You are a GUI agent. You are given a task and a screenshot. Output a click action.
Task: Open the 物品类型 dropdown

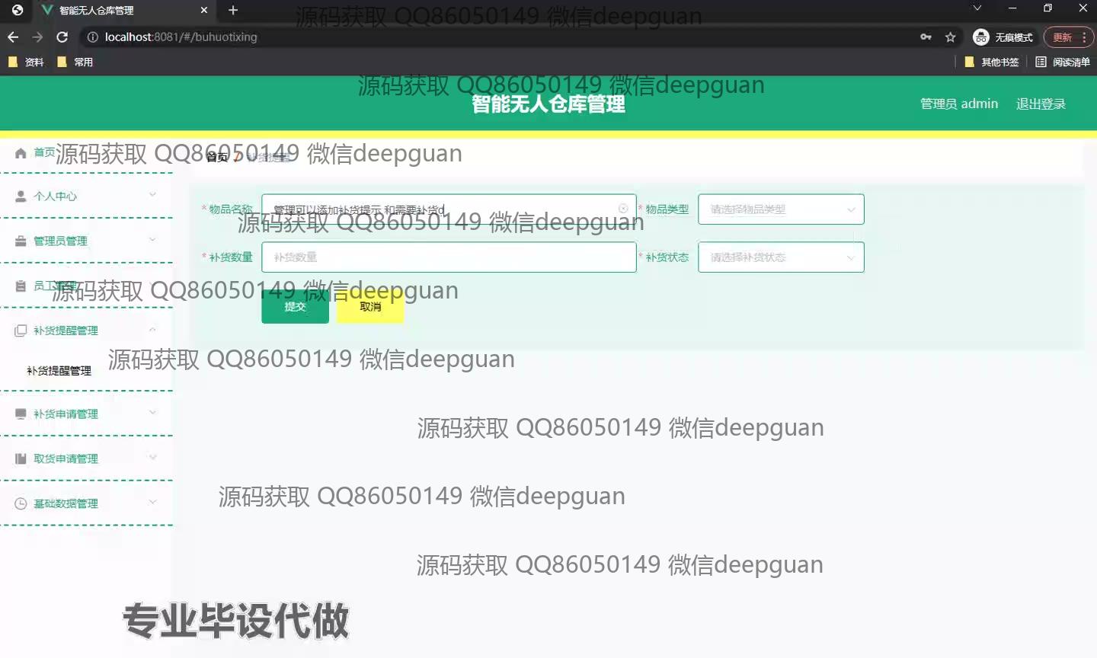click(781, 209)
